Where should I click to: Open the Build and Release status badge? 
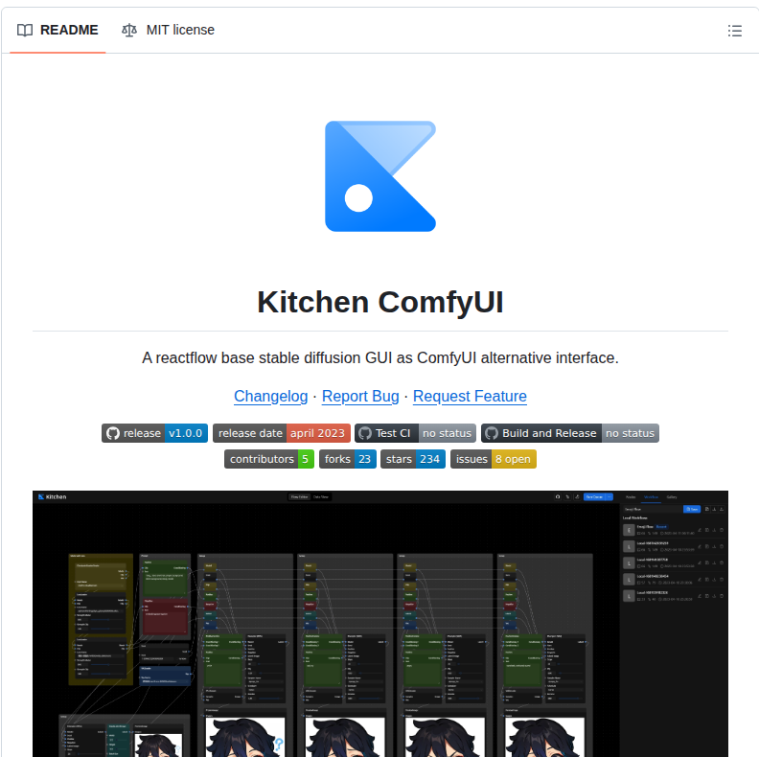(x=570, y=433)
